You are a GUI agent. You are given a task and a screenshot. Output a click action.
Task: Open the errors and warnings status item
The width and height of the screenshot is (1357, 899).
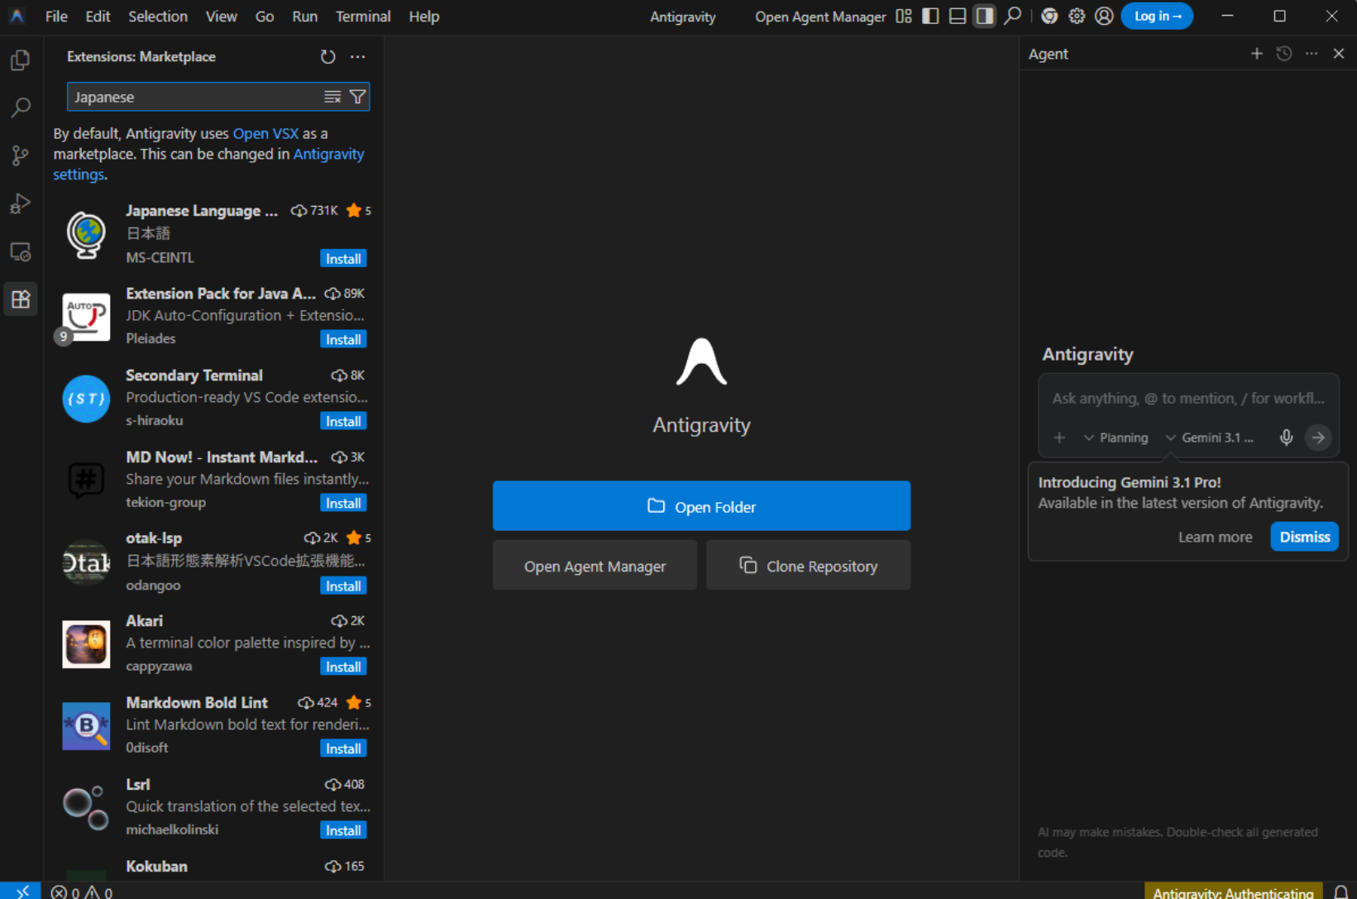(82, 892)
